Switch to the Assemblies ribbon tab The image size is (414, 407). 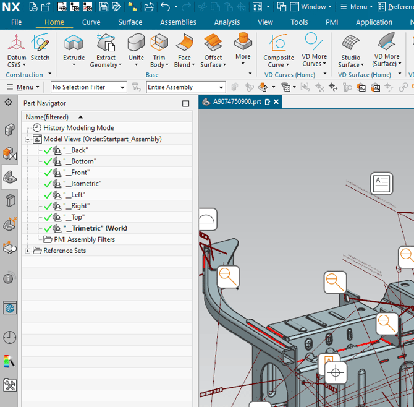click(178, 22)
